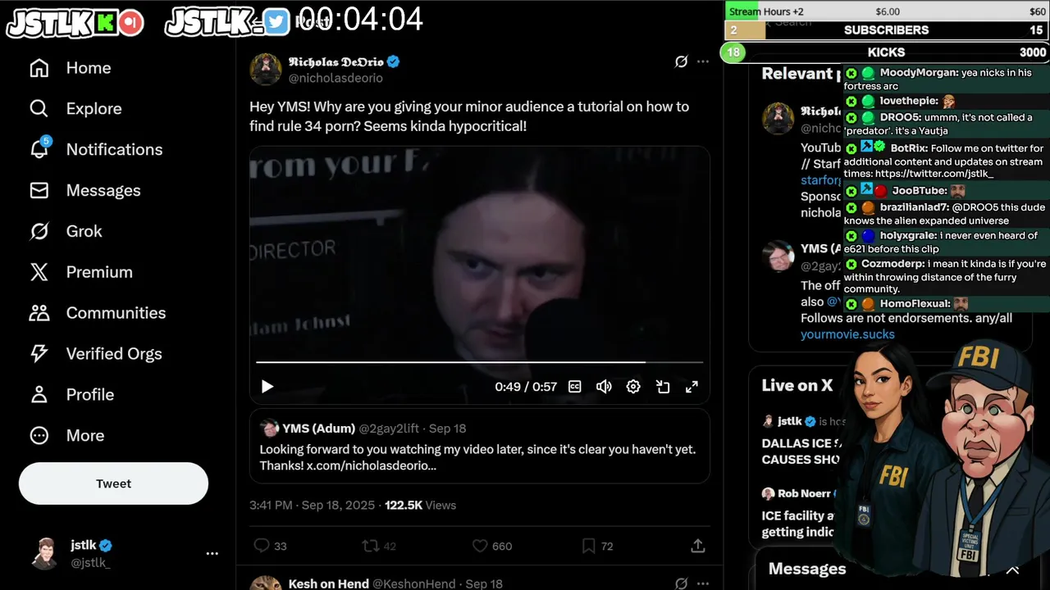
Task: Click the twitter.com/jstlk_ link in chat
Action: (934, 175)
